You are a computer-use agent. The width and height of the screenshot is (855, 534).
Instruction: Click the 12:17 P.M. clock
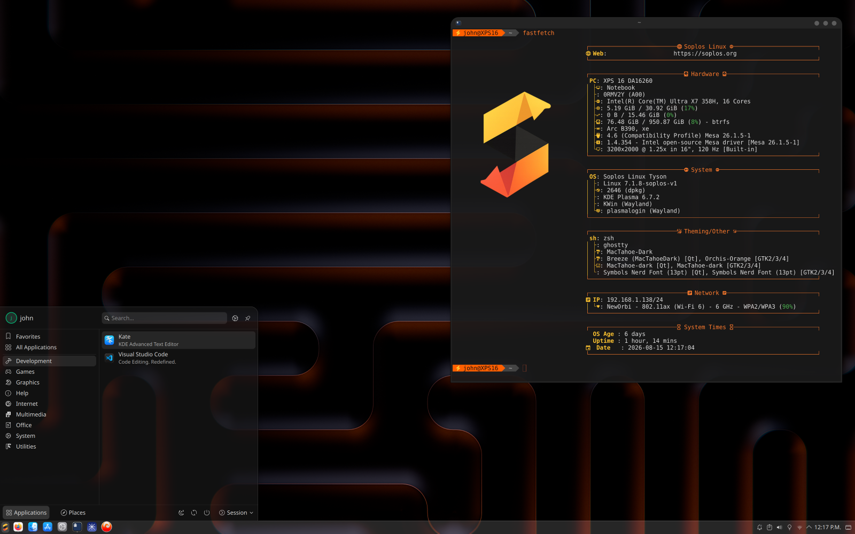[x=827, y=528]
